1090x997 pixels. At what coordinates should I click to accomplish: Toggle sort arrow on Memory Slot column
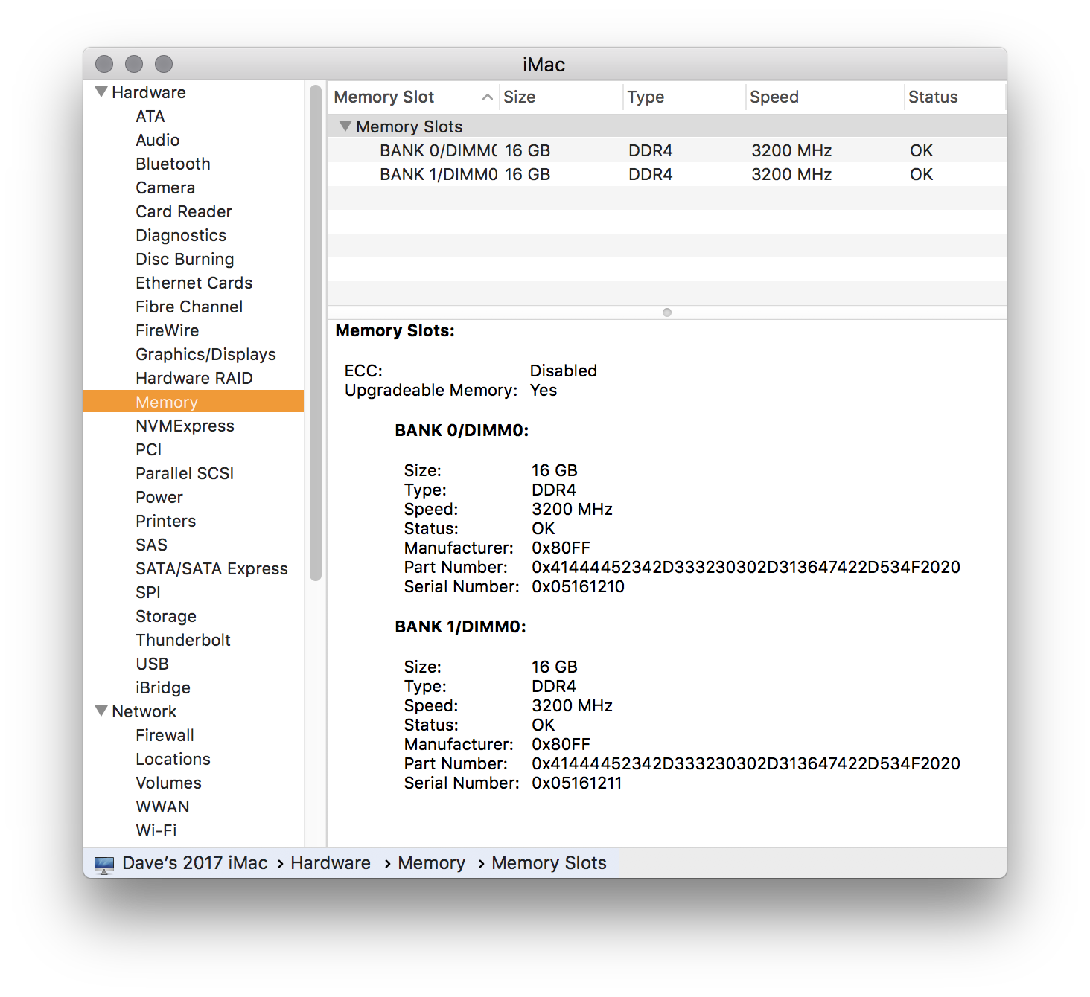coord(488,97)
